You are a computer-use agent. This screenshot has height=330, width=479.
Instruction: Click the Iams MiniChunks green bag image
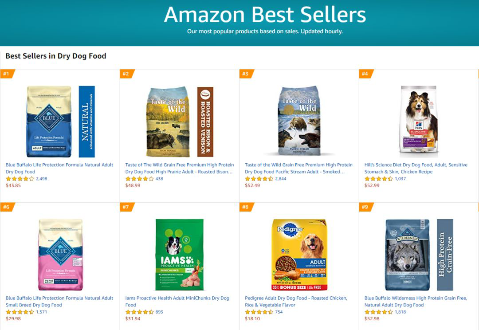point(180,255)
